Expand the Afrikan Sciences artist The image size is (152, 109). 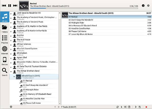coord(11,45)
